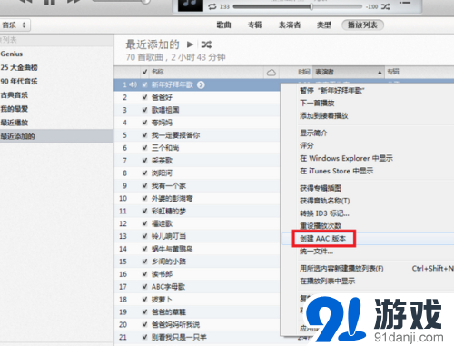Viewport: 454px width, 346px height.
Task: Select the song row 外婆的澎湖湾
Action: coord(197,198)
